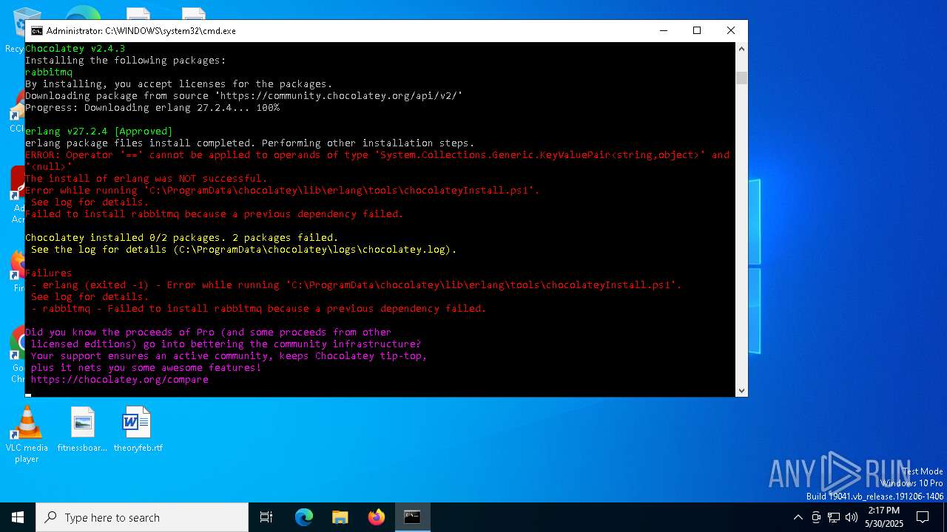Screen dimensions: 947x532
Task: Open the cmd.exe window system menu icon
Action: pos(36,31)
